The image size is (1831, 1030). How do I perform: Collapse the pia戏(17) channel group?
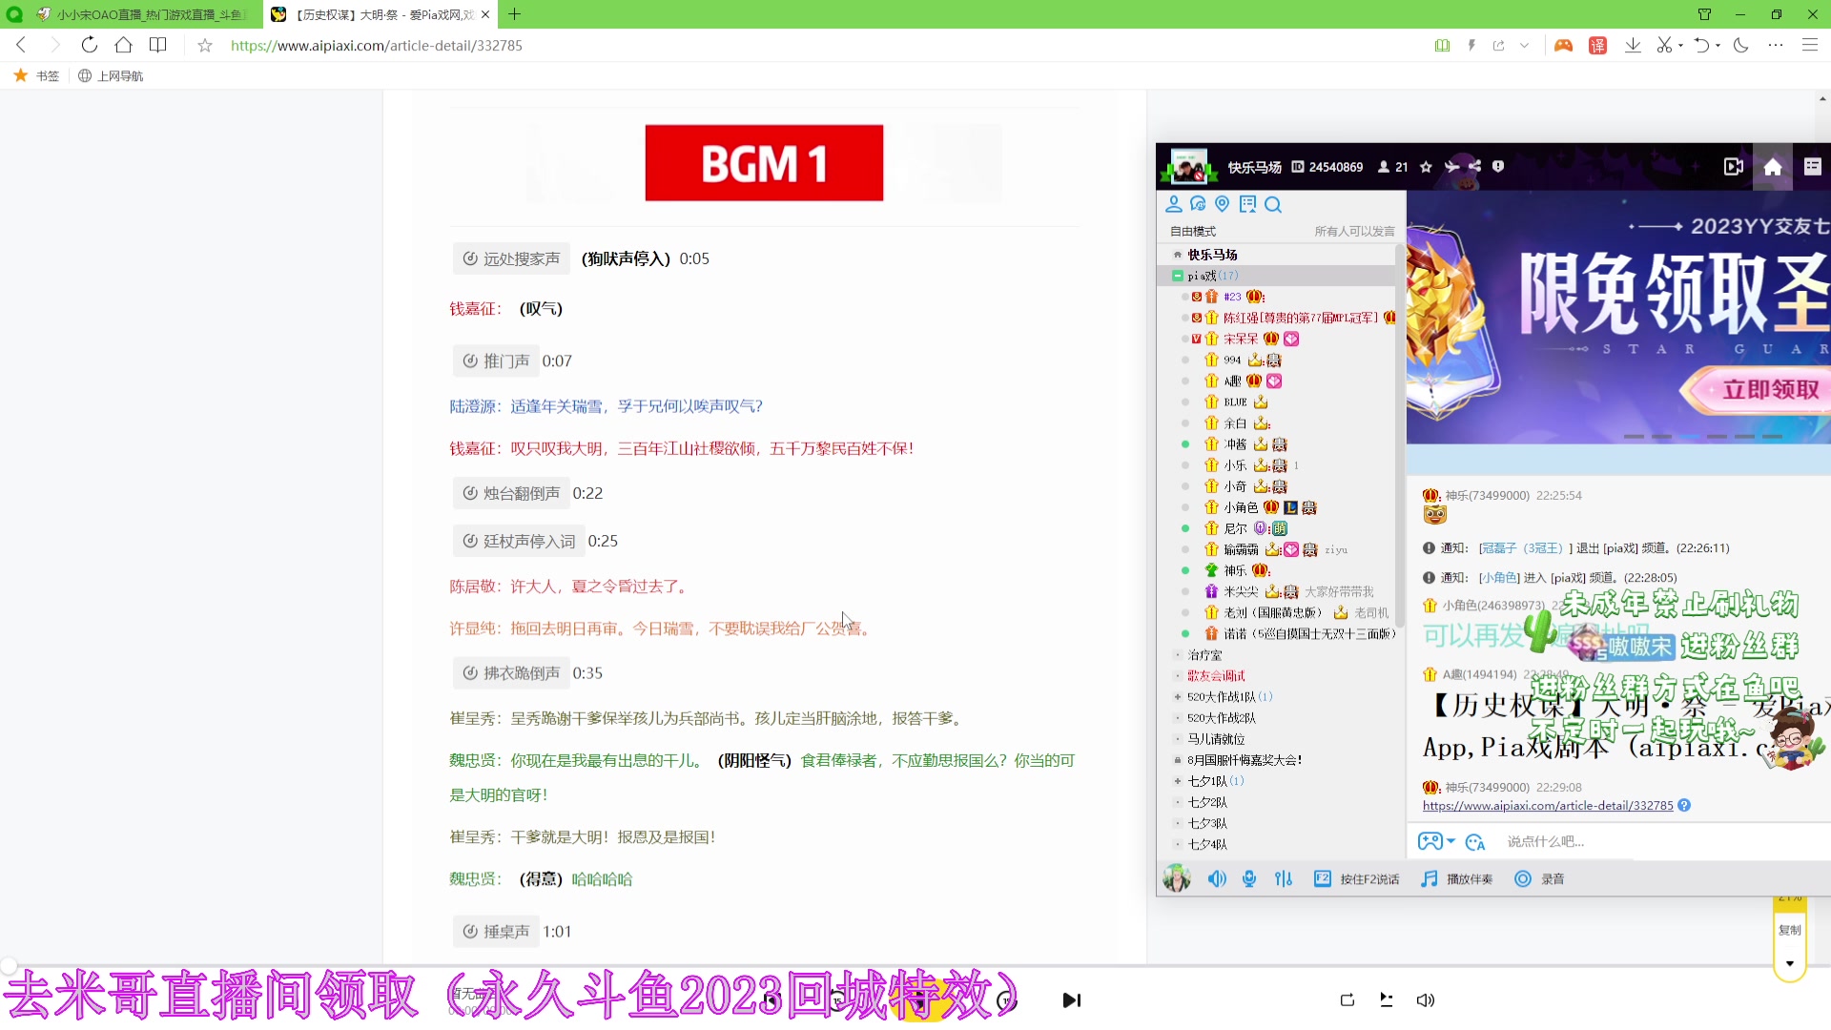coord(1177,275)
